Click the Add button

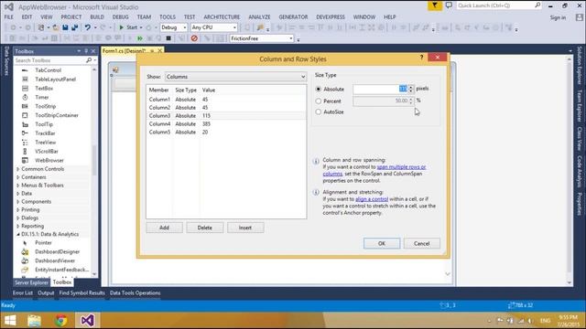[164, 228]
